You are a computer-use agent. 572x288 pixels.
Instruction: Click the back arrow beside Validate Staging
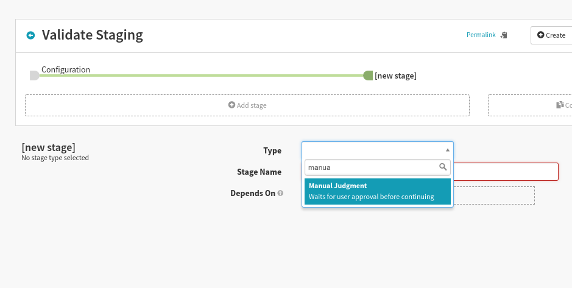[30, 35]
